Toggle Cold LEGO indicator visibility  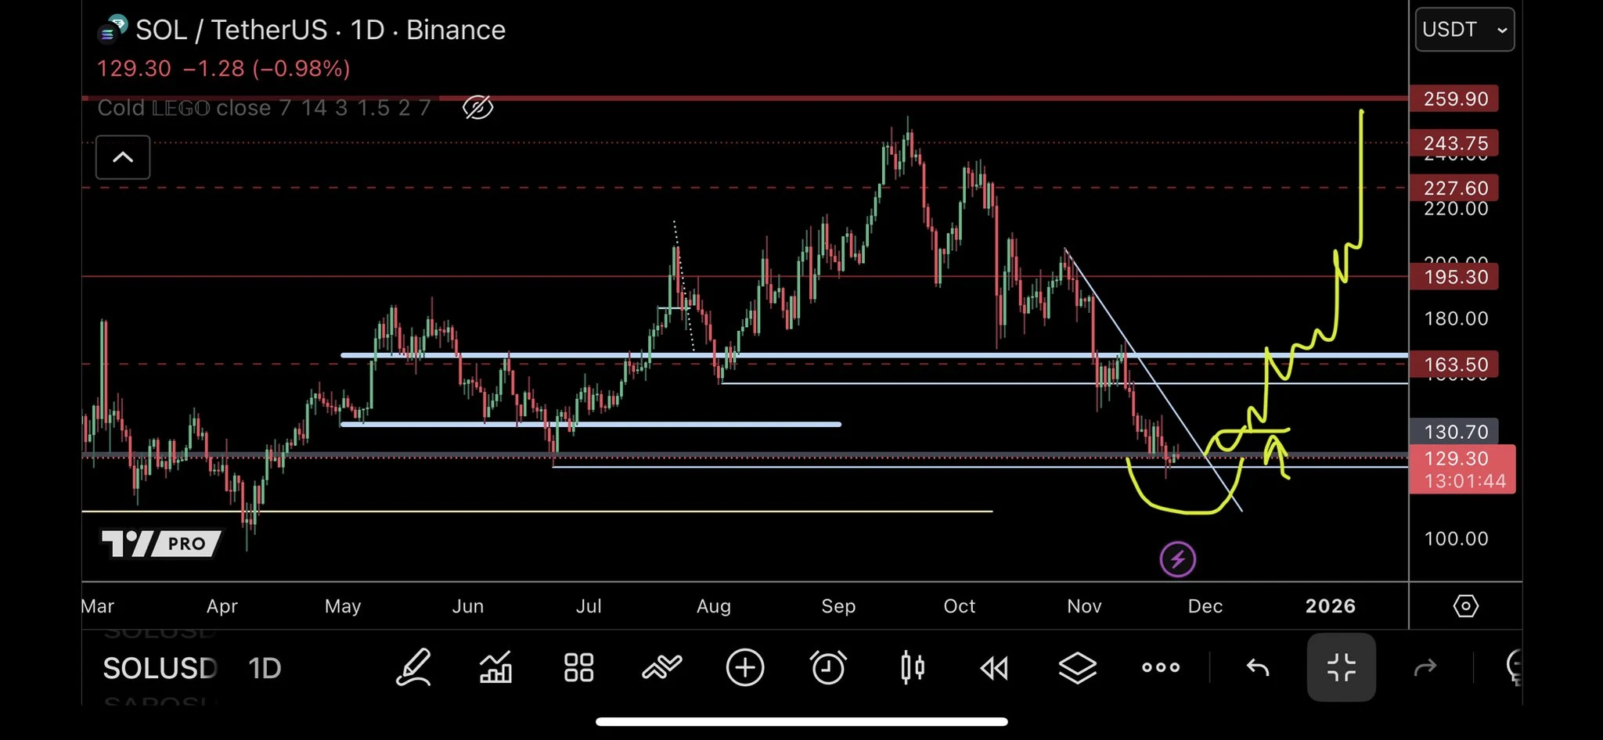point(477,107)
